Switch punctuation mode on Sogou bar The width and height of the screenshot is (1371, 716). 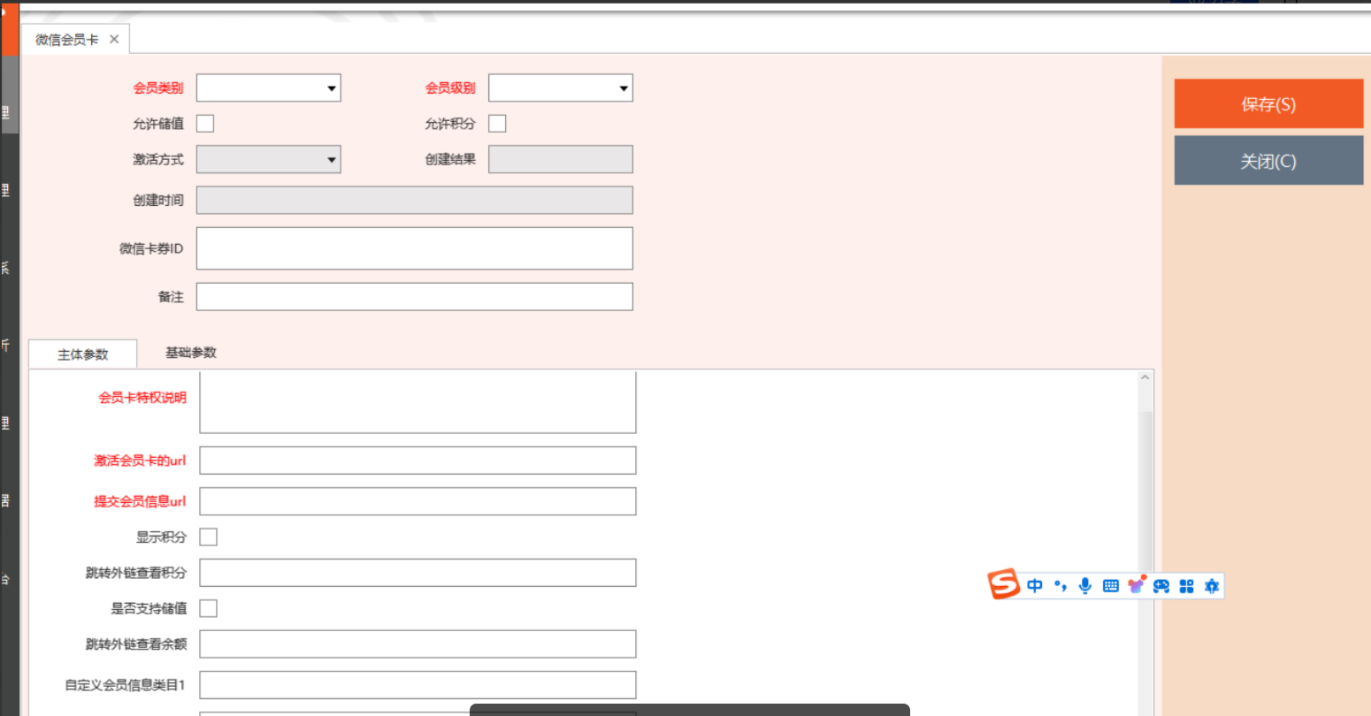click(1061, 586)
